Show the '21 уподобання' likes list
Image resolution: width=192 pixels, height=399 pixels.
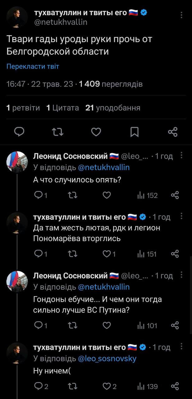[x=113, y=108]
